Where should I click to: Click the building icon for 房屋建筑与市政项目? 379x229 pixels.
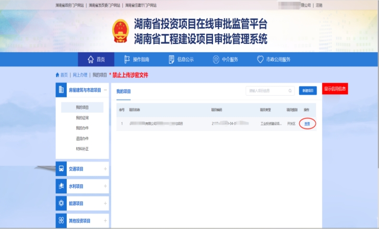(61, 90)
